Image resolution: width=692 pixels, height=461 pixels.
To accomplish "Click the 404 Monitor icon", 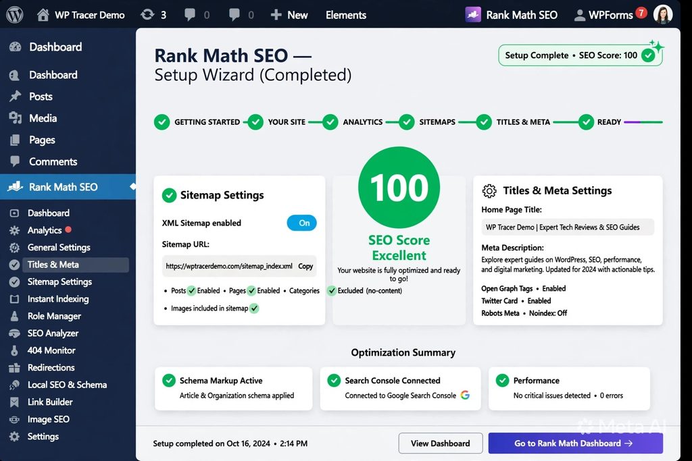I will point(15,350).
